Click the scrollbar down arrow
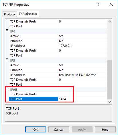The height and width of the screenshot is (135, 118). [x=109, y=102]
